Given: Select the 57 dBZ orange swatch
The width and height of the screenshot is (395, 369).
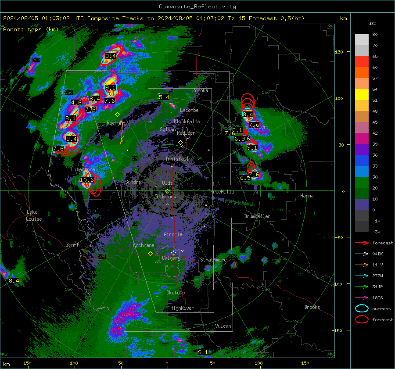Looking at the screenshot, I should click(x=362, y=72).
